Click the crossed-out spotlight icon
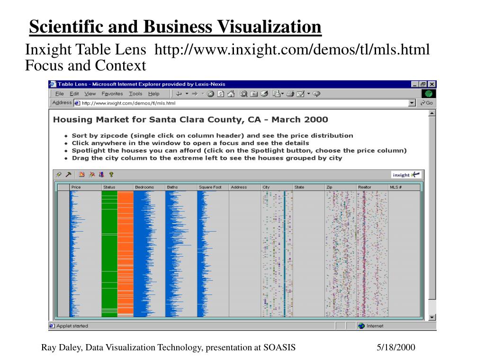This screenshot has height=363, width=485. coord(91,175)
